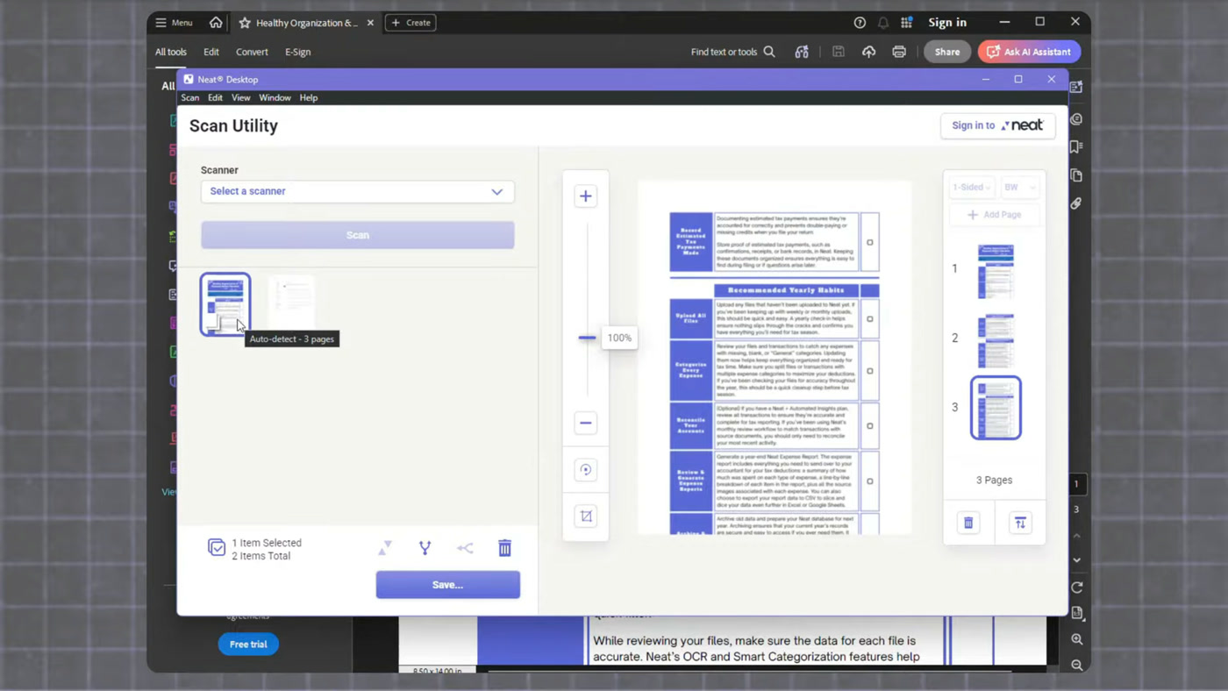Rotate the scanned page preview
This screenshot has height=691, width=1228.
(x=585, y=470)
